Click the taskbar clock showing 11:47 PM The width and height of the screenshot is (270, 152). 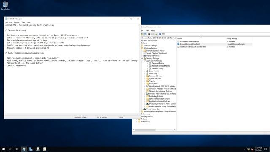click(258, 149)
